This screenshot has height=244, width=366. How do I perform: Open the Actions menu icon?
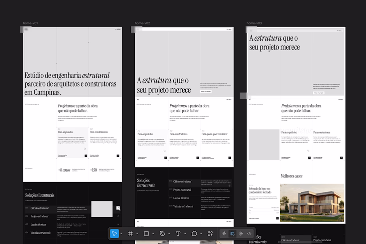tap(210, 234)
